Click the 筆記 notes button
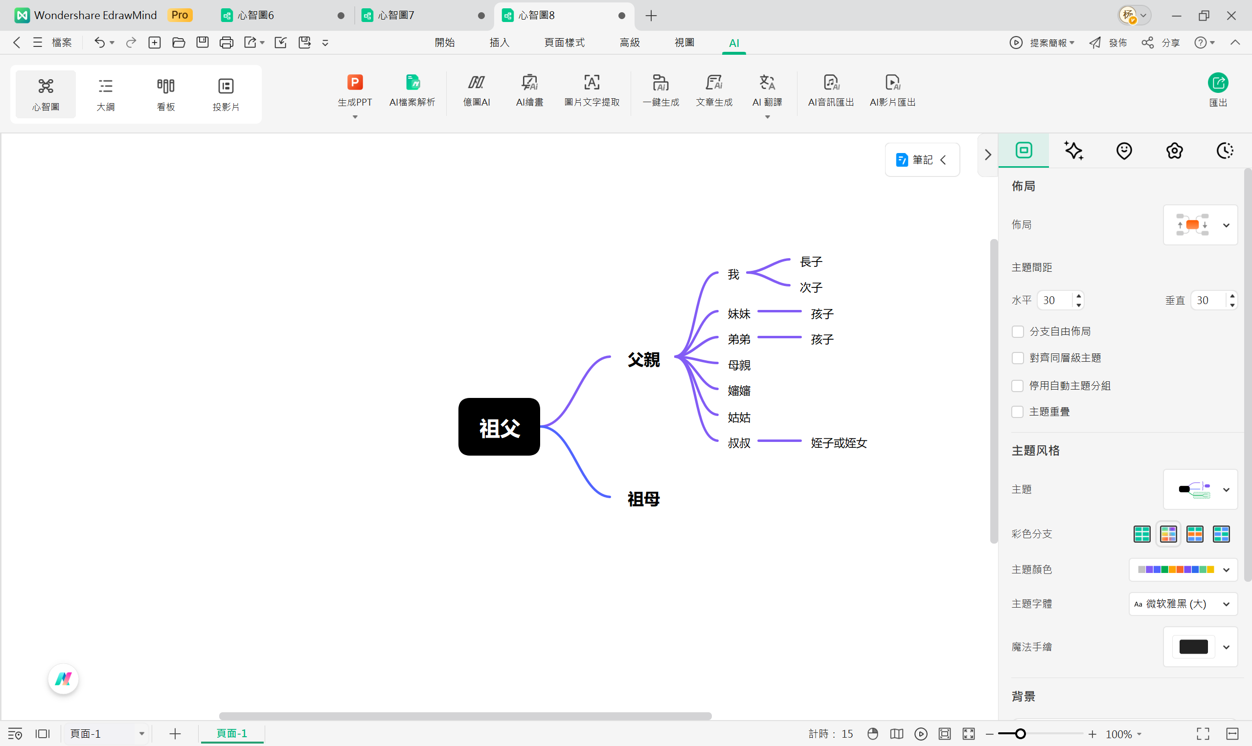The image size is (1252, 746). (922, 160)
